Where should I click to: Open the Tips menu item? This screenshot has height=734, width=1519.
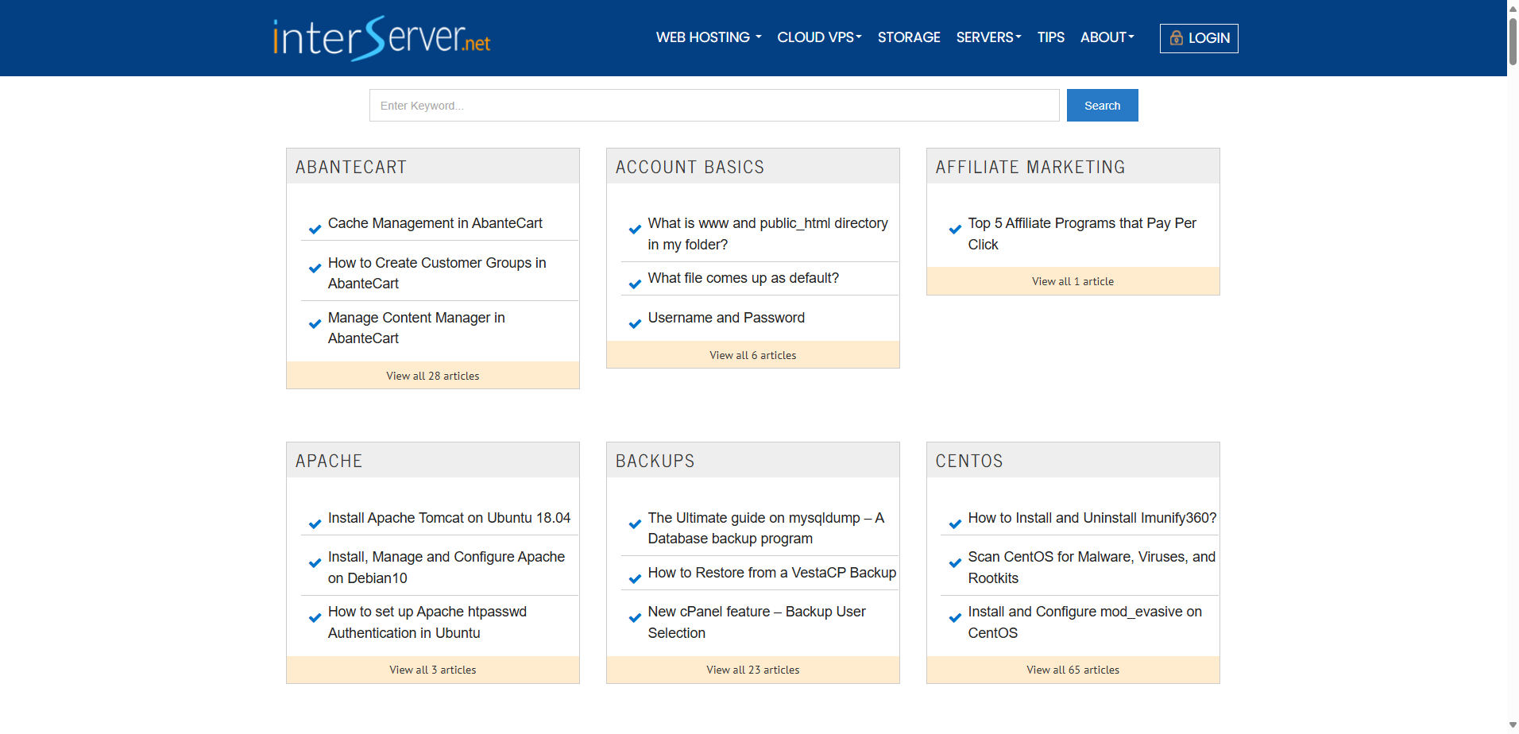tap(1050, 37)
